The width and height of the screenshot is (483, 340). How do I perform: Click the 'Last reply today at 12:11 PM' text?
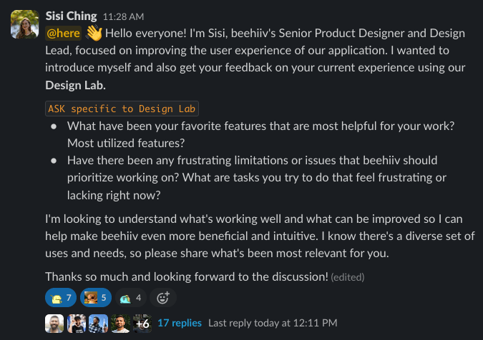tap(273, 323)
